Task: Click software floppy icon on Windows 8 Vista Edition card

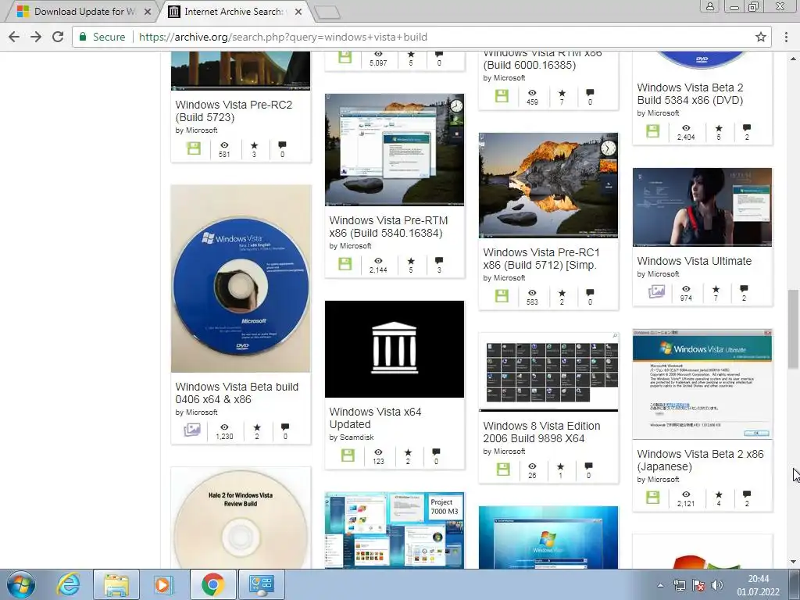Action: 503,470
